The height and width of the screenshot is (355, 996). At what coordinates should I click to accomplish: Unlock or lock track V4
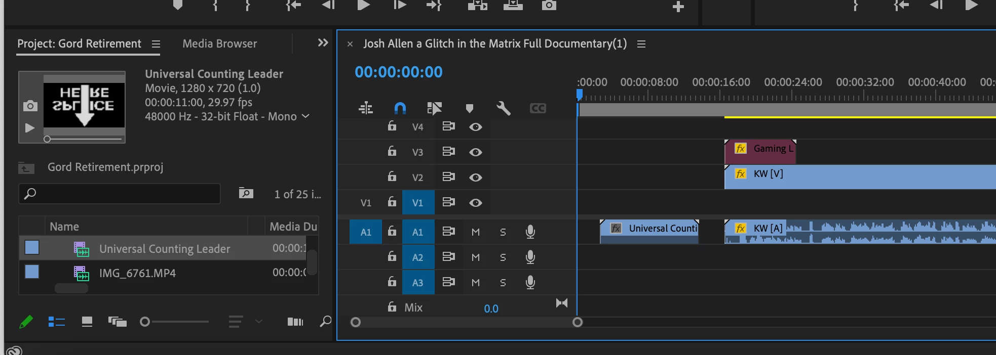[x=392, y=126]
